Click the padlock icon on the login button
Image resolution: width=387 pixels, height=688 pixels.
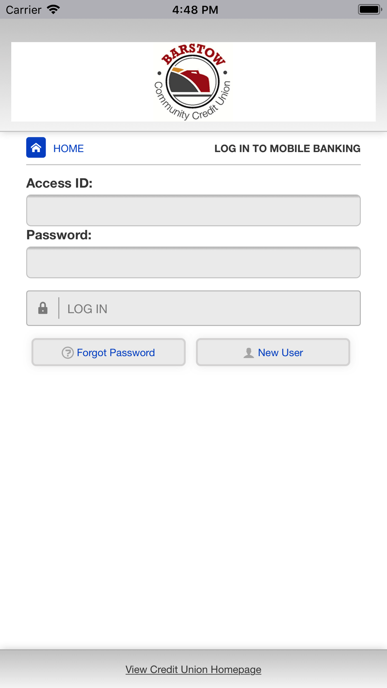tap(43, 308)
